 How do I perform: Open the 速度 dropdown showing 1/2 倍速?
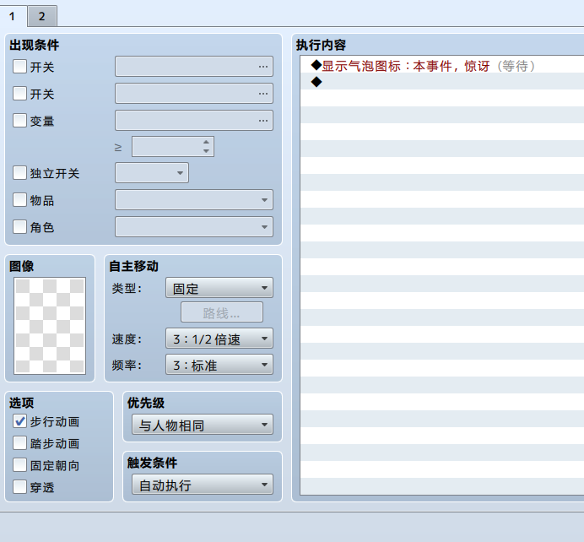(219, 339)
